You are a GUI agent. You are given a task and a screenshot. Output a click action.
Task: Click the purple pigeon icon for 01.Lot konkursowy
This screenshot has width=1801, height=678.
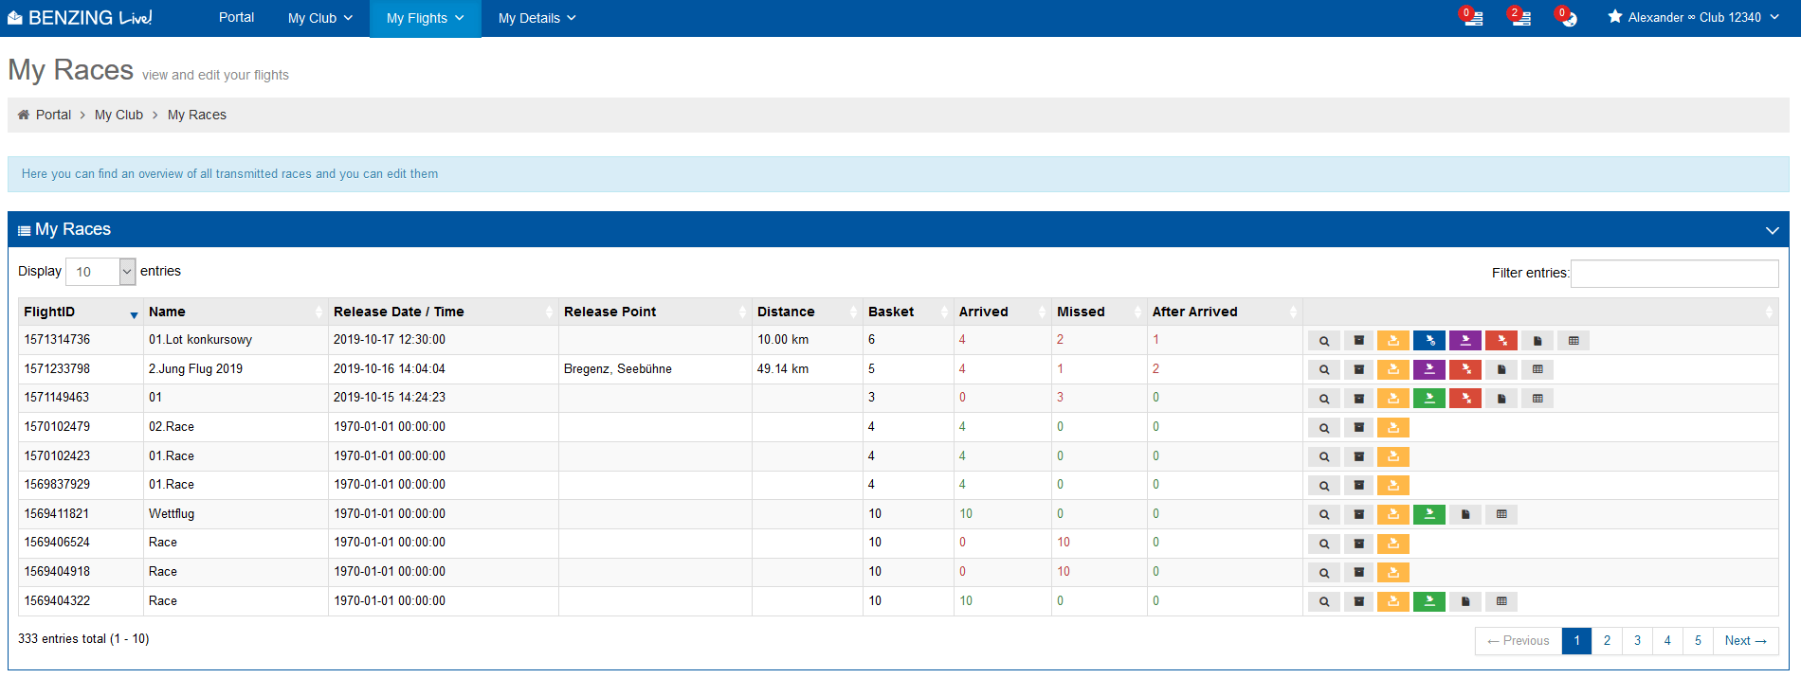(1465, 341)
